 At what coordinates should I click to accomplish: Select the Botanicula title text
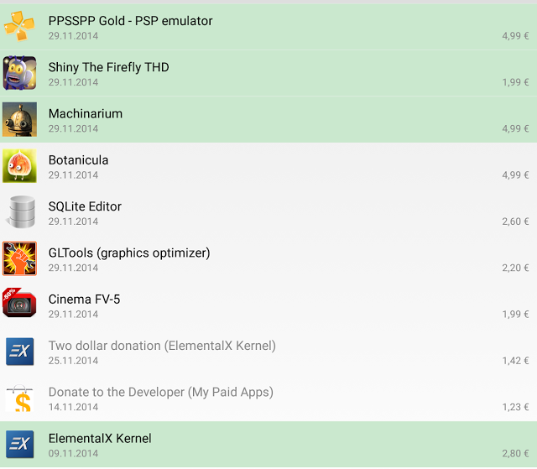point(78,159)
